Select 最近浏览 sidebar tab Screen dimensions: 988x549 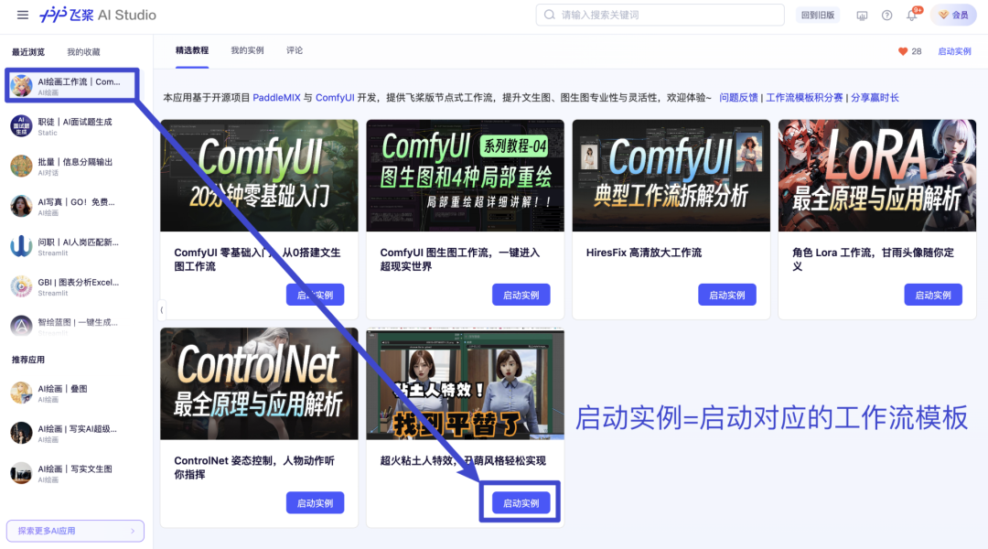point(28,51)
